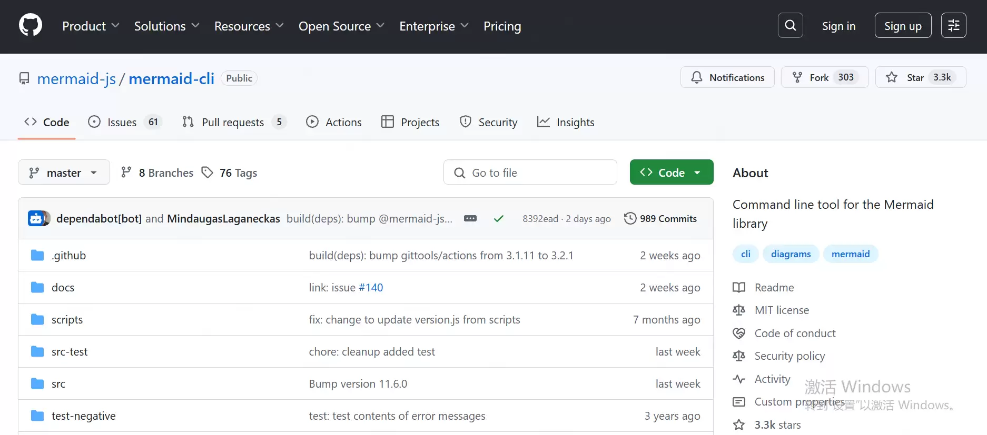This screenshot has height=435, width=987.
Task: Click the tag icon beside 76 Tags
Action: 208,173
